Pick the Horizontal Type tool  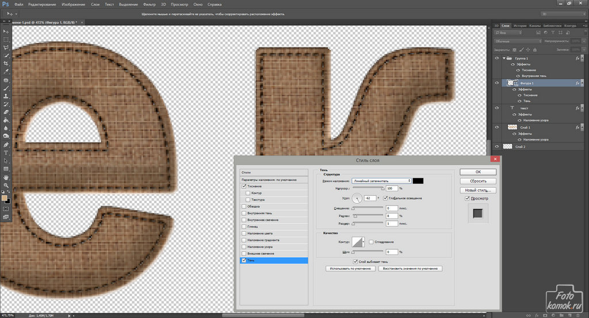[x=6, y=153]
